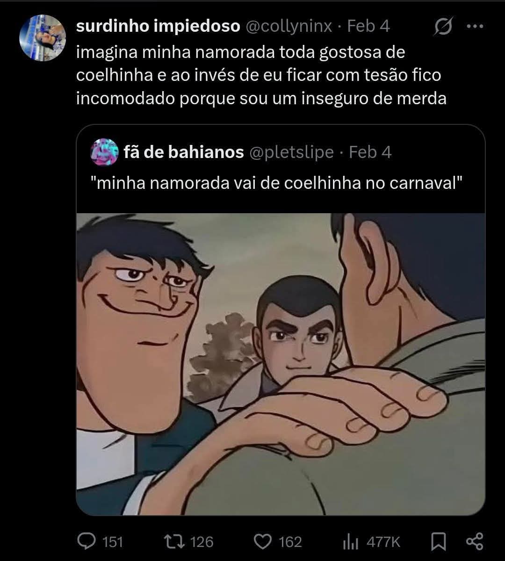Open fã de bahianos small avatar
This screenshot has width=505, height=561.
[x=104, y=152]
